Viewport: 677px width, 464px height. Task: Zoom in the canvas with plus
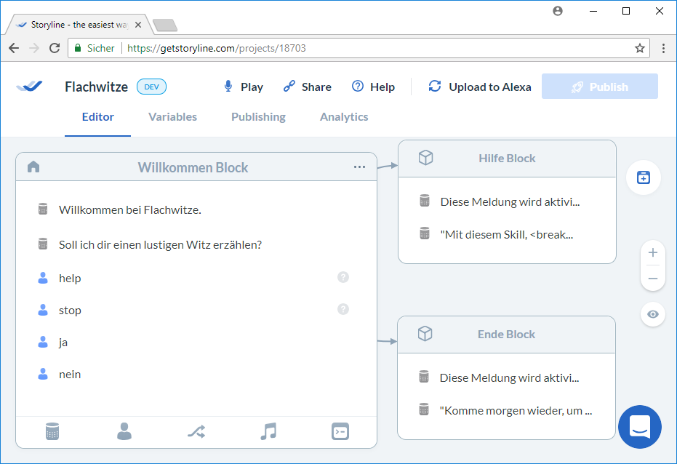[652, 253]
